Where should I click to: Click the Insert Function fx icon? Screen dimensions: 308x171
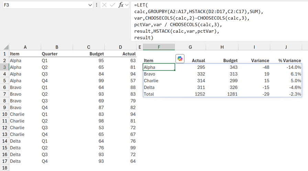[x=121, y=5]
